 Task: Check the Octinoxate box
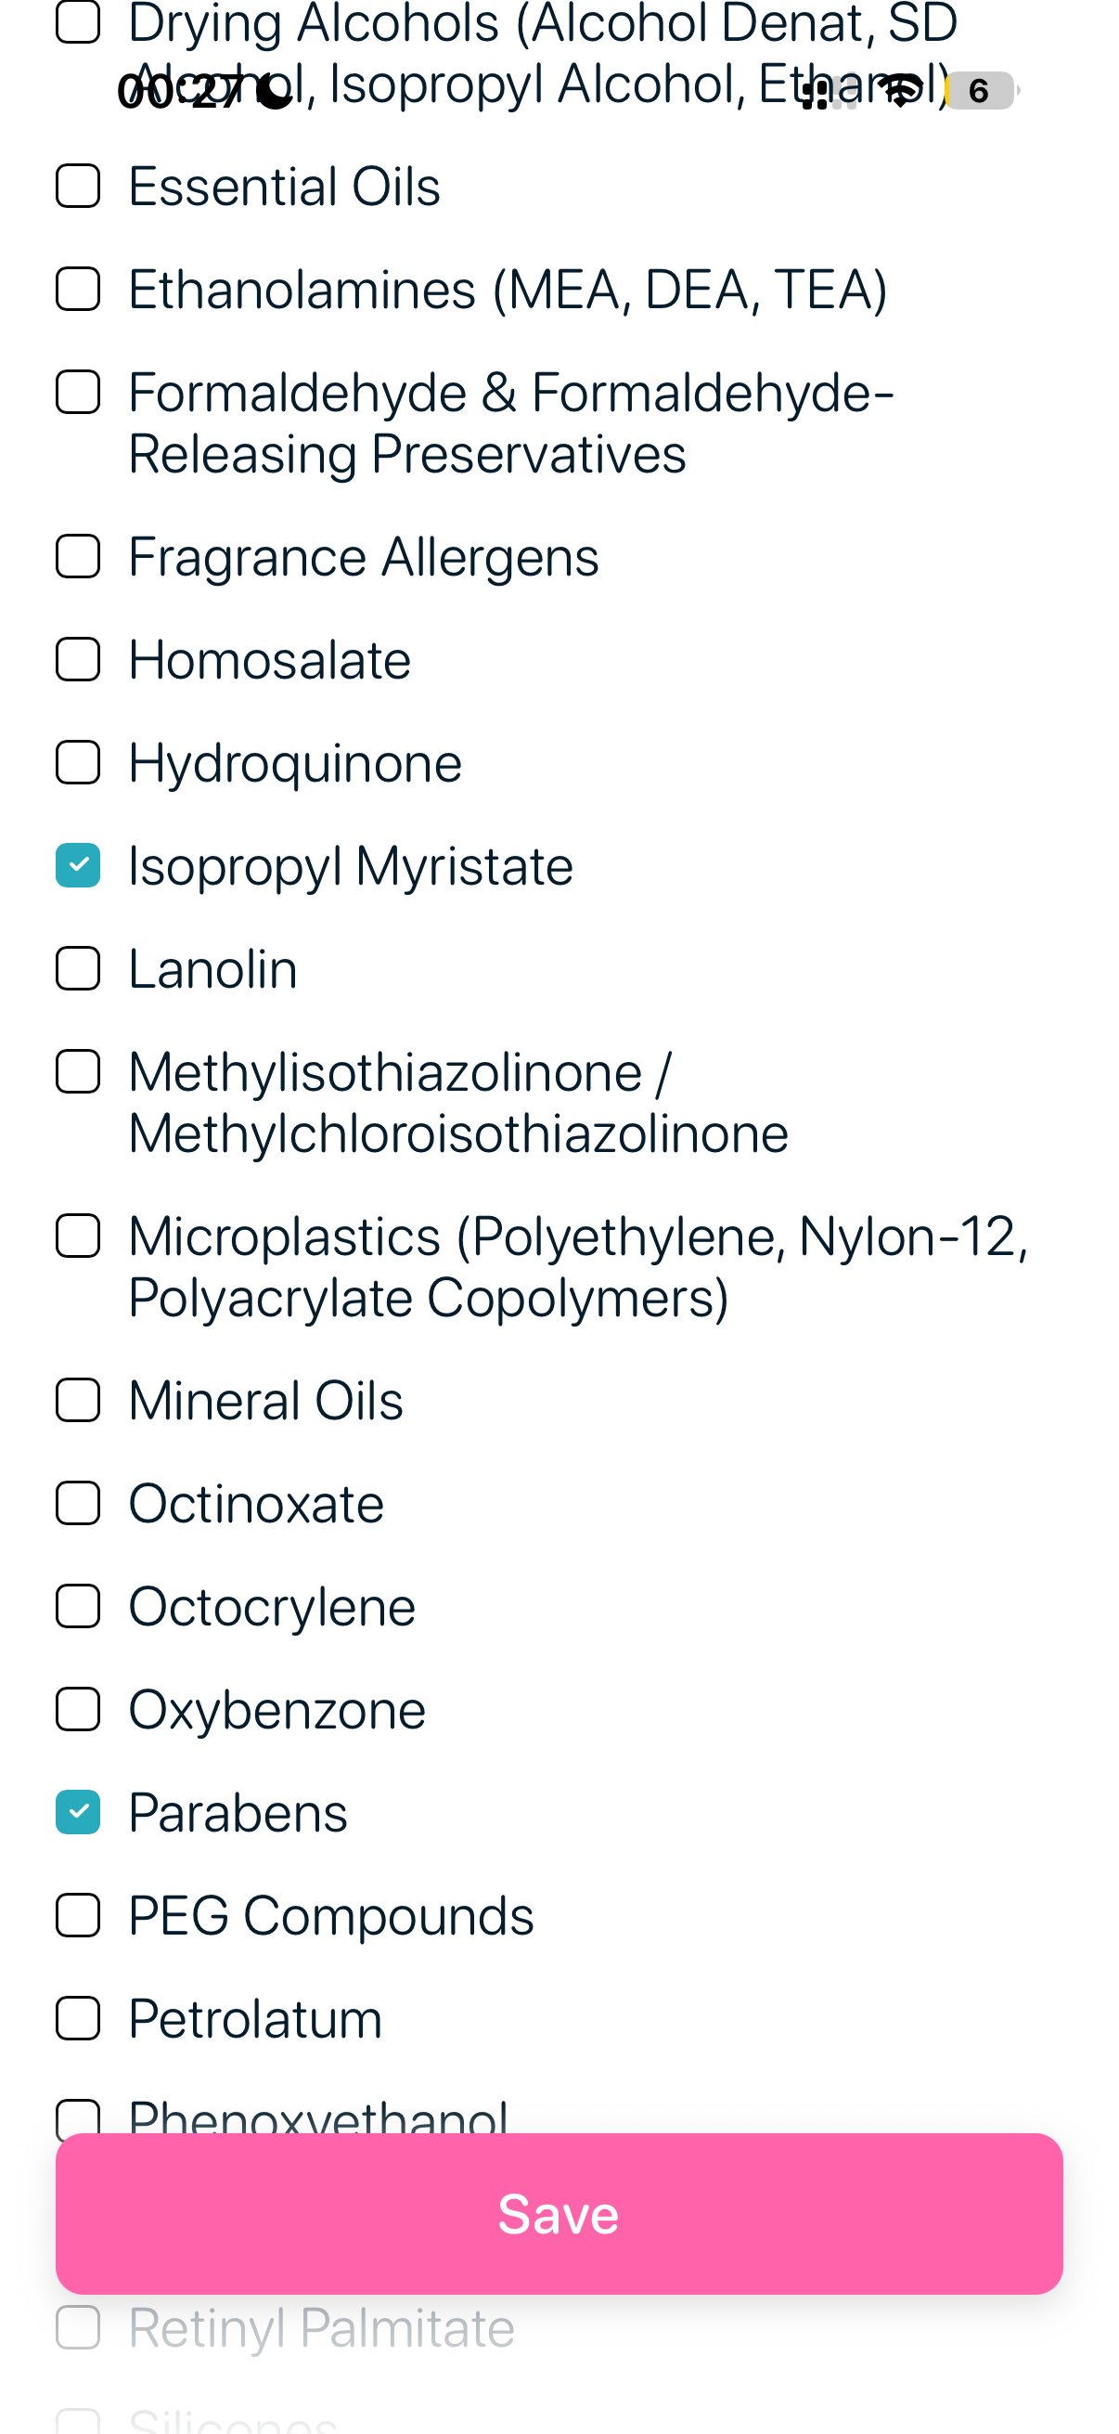79,1504
